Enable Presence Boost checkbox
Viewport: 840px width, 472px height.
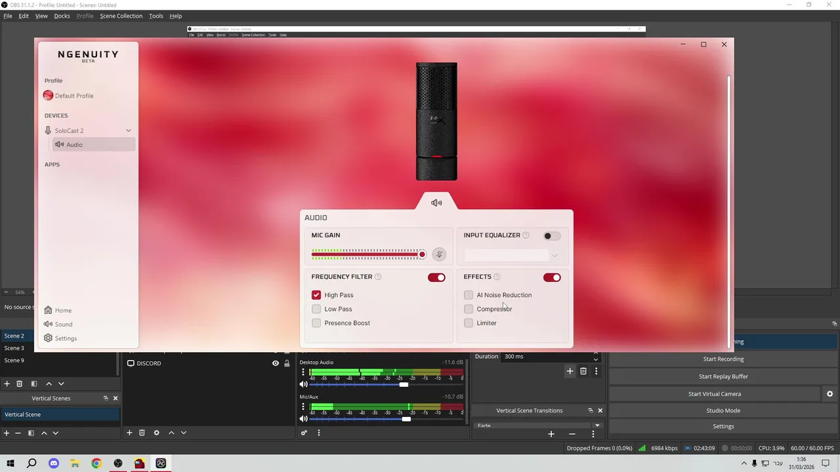316,323
